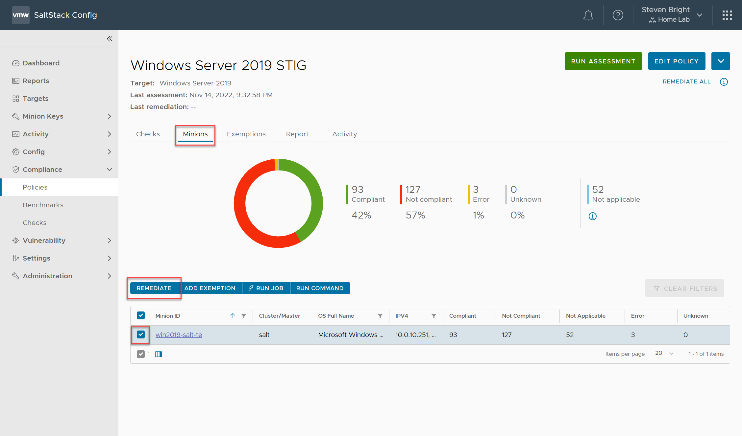Open the application grid launcher
Viewport: 742px width, 436px height.
point(727,15)
